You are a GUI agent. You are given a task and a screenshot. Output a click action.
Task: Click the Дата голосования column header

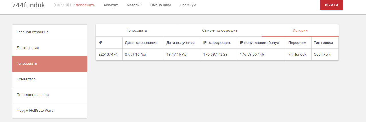pos(141,43)
